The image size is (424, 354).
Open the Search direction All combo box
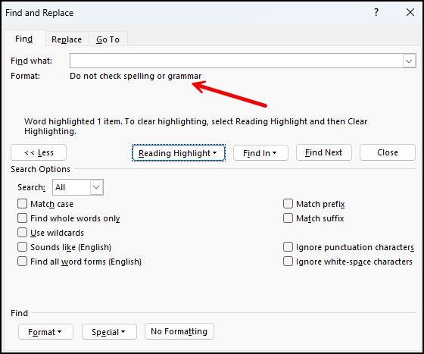(78, 187)
